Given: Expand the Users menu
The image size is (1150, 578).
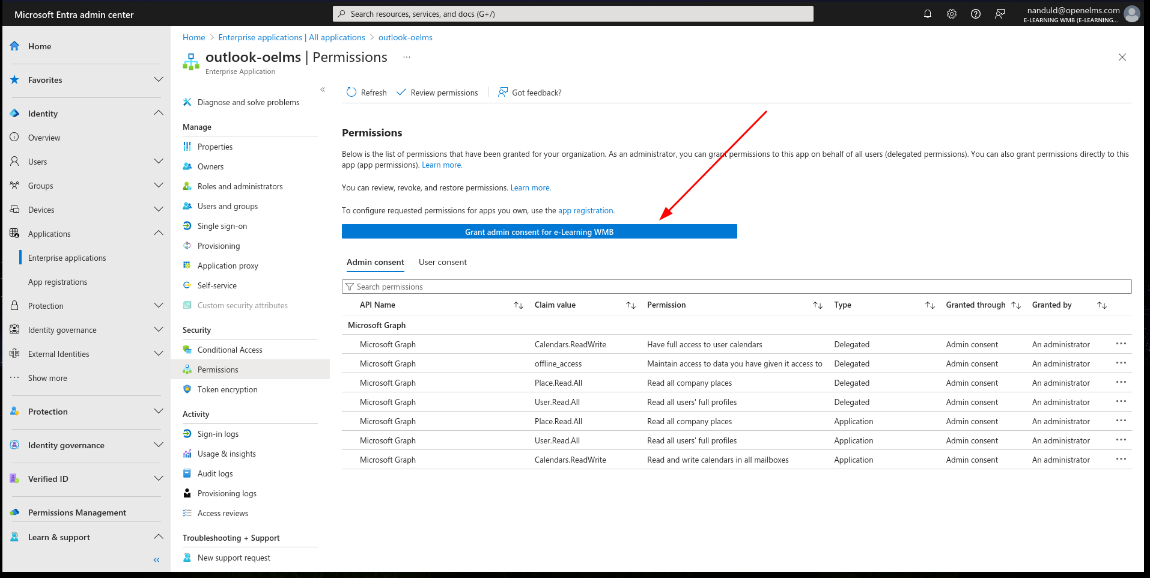Looking at the screenshot, I should [159, 162].
